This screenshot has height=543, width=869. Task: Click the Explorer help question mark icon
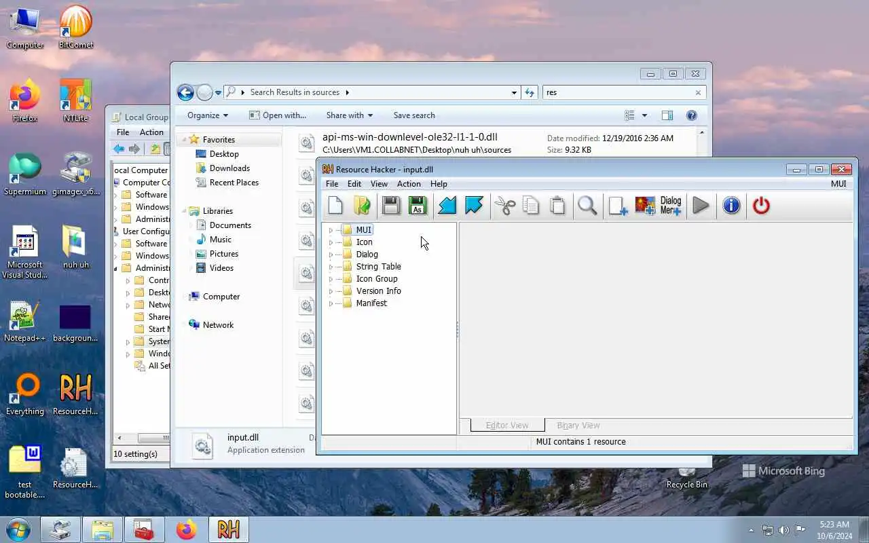[691, 115]
